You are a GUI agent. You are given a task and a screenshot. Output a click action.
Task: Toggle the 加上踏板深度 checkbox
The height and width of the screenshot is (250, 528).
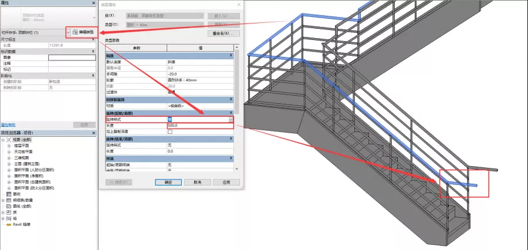[170, 131]
